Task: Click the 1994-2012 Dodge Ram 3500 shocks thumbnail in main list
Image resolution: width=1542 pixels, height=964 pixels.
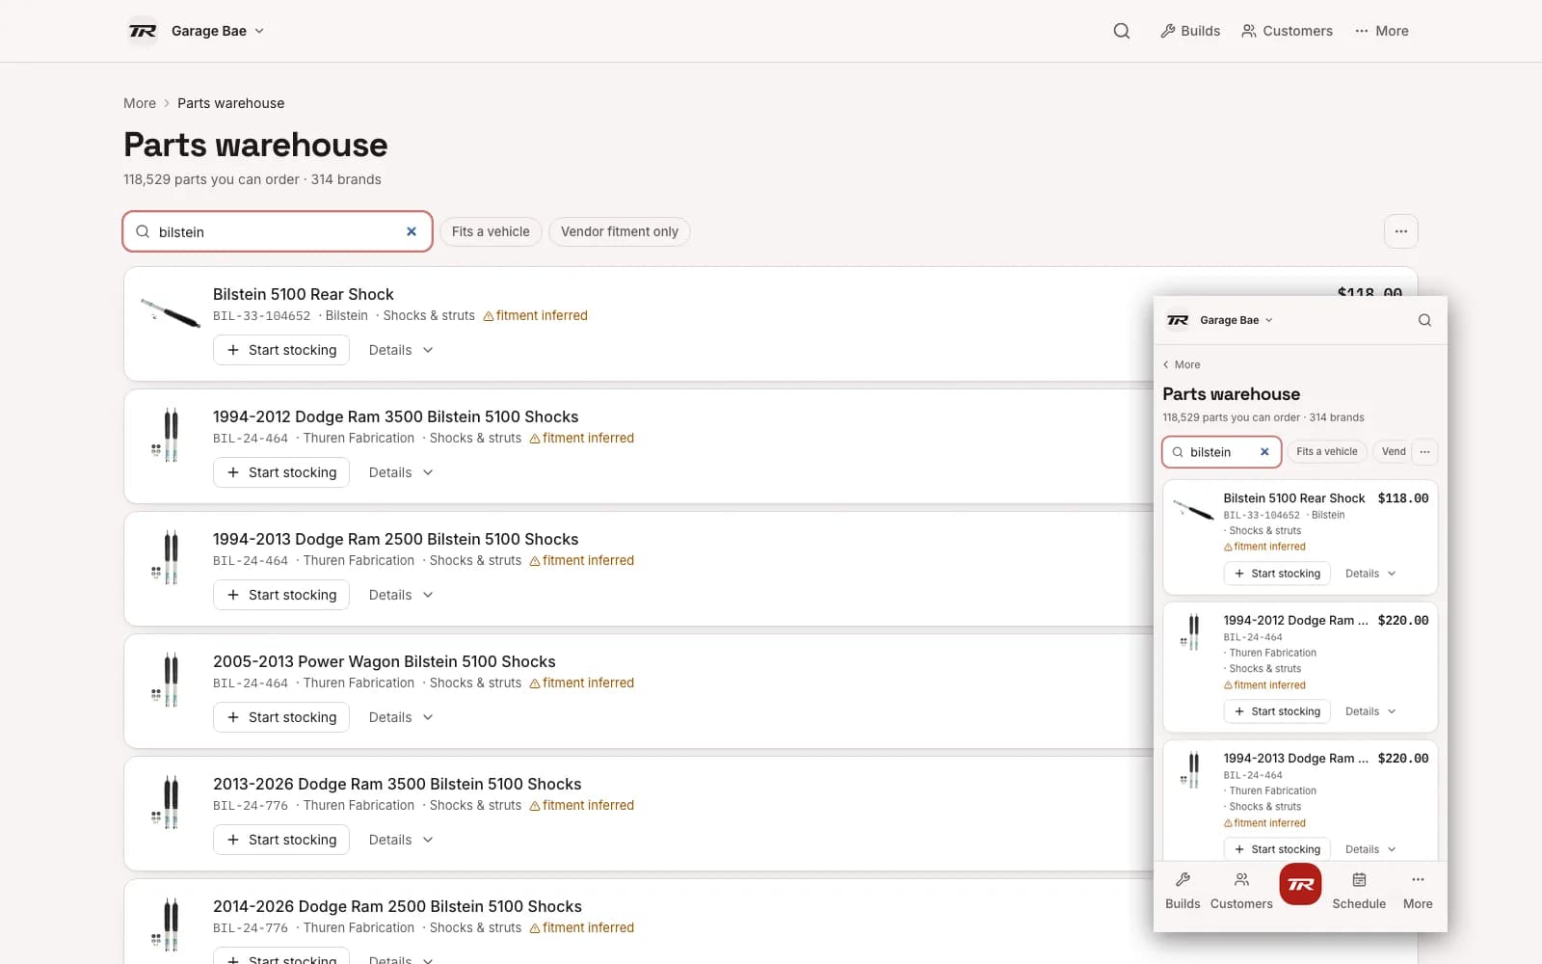Action: coord(170,437)
